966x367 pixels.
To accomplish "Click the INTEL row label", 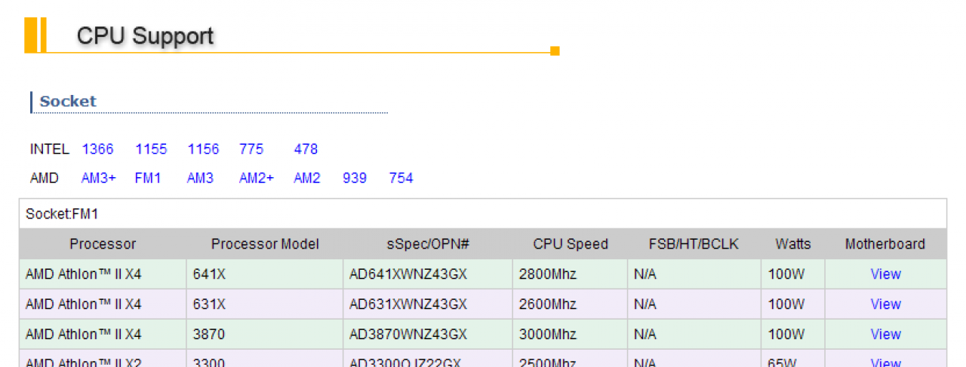I will pyautogui.click(x=49, y=149).
